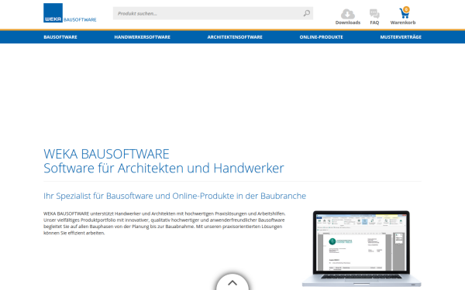
Task: Open the HANDWERKERSOFTWARE menu
Action: pos(143,37)
